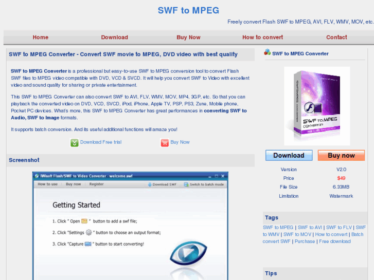
Task: Click Buy now in the converter window menu
Action: tap(74, 184)
